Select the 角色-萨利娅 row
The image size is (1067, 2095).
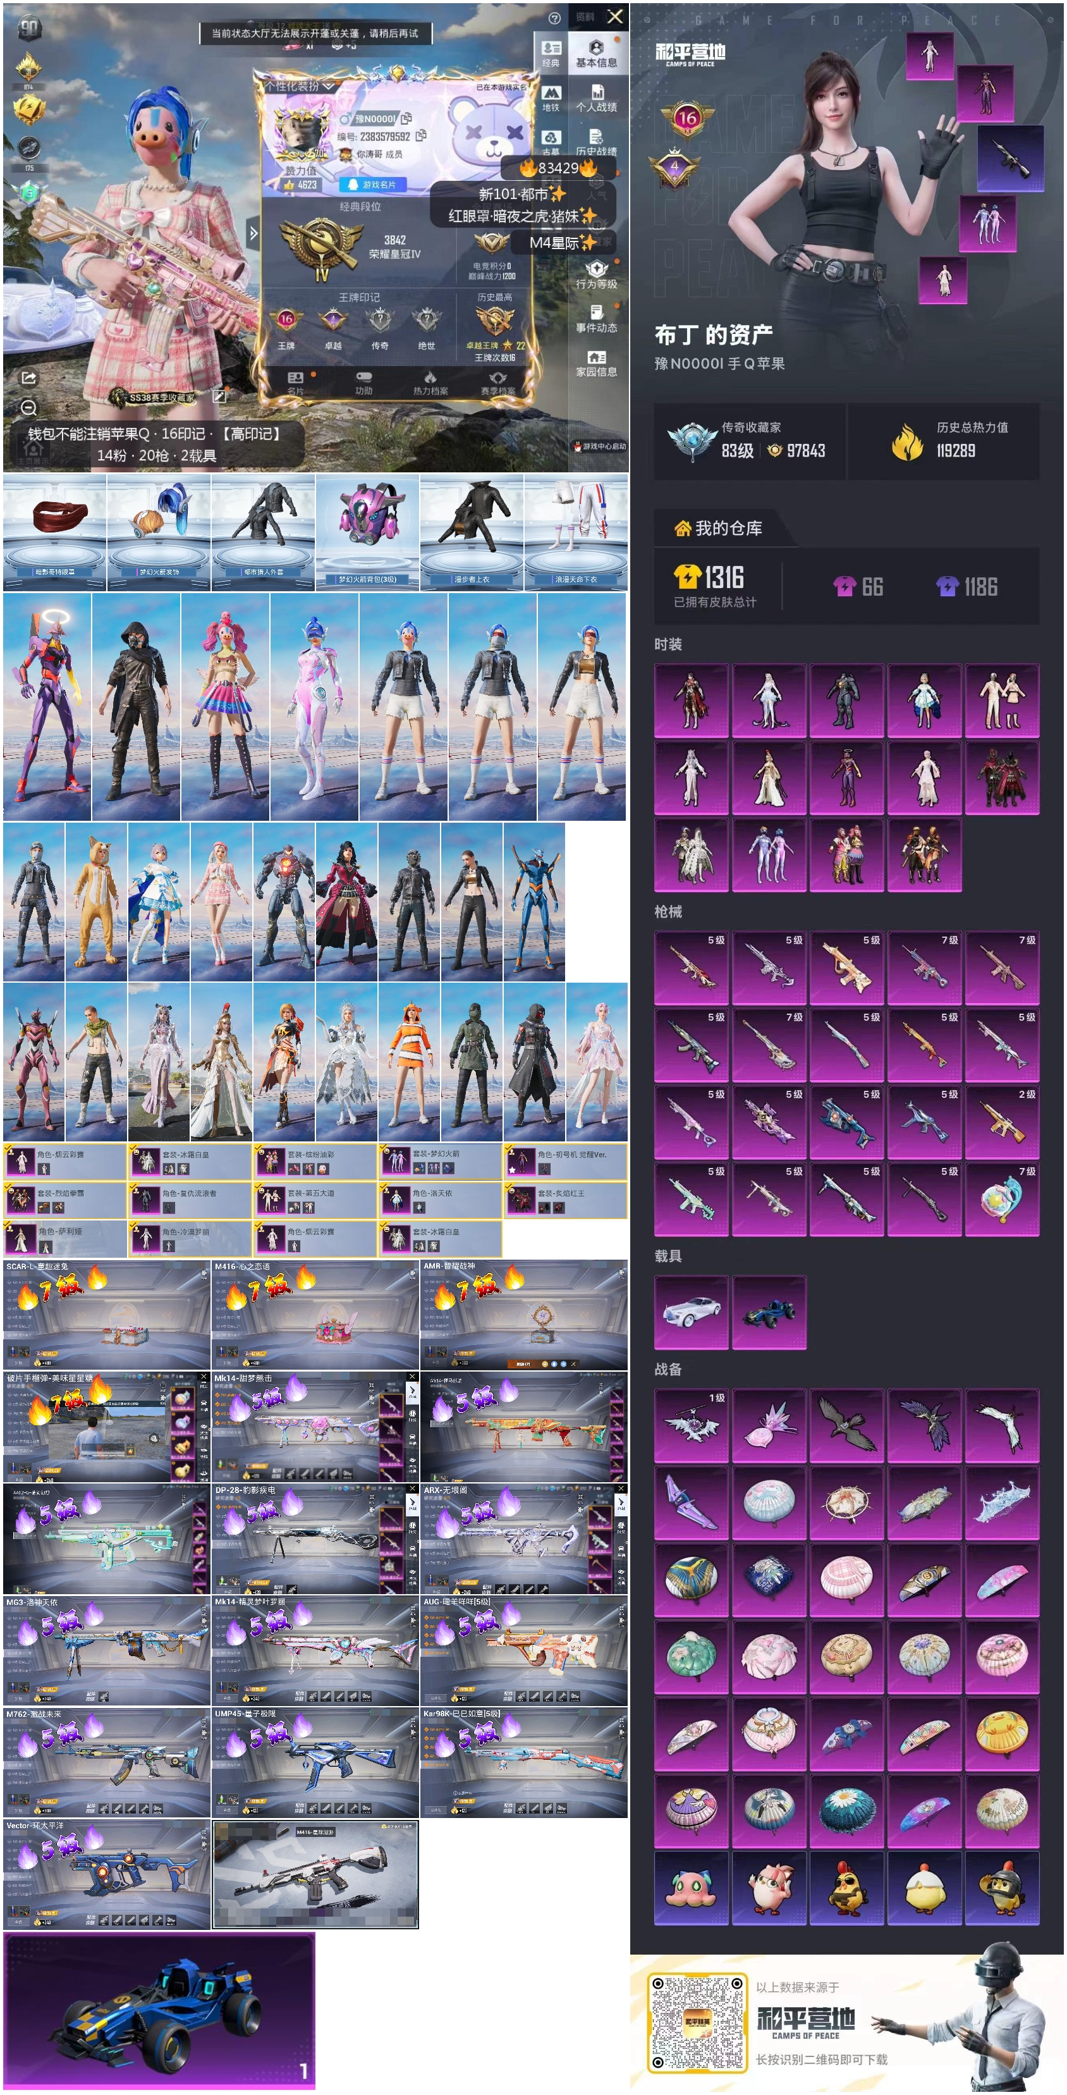[65, 1239]
